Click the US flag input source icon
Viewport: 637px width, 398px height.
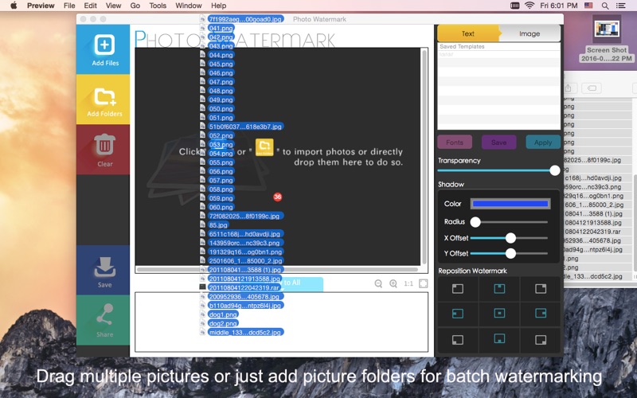tap(588, 6)
